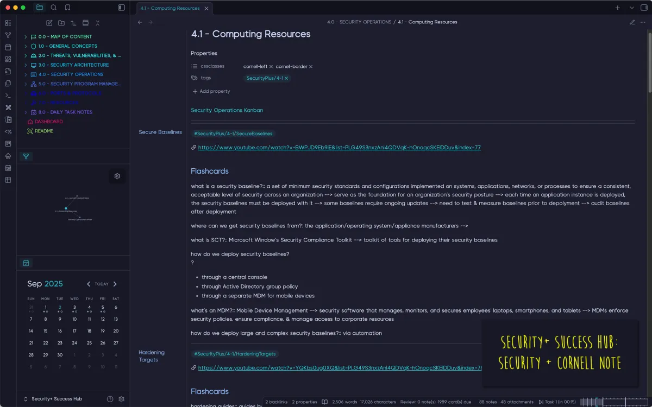Image resolution: width=652 pixels, height=407 pixels.
Task: Remove the cornell-left cssclass
Action: click(271, 67)
